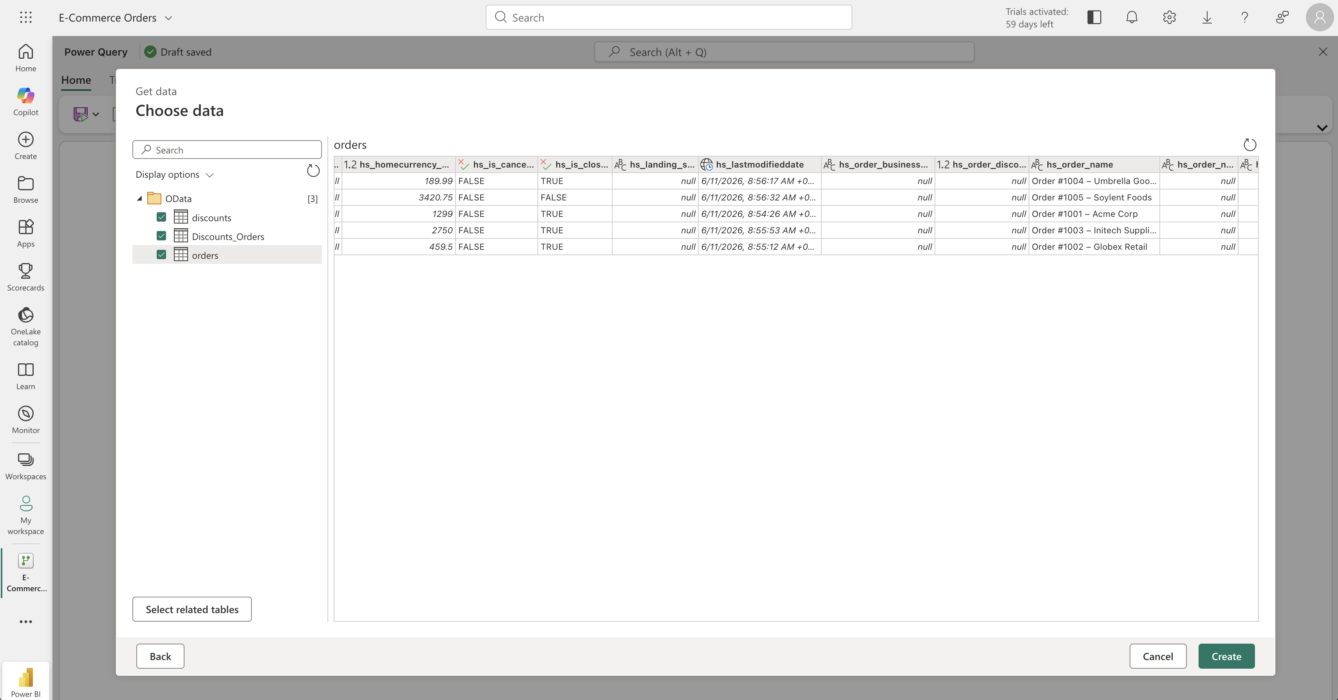
Task: Open the notifications bell
Action: pyautogui.click(x=1132, y=17)
